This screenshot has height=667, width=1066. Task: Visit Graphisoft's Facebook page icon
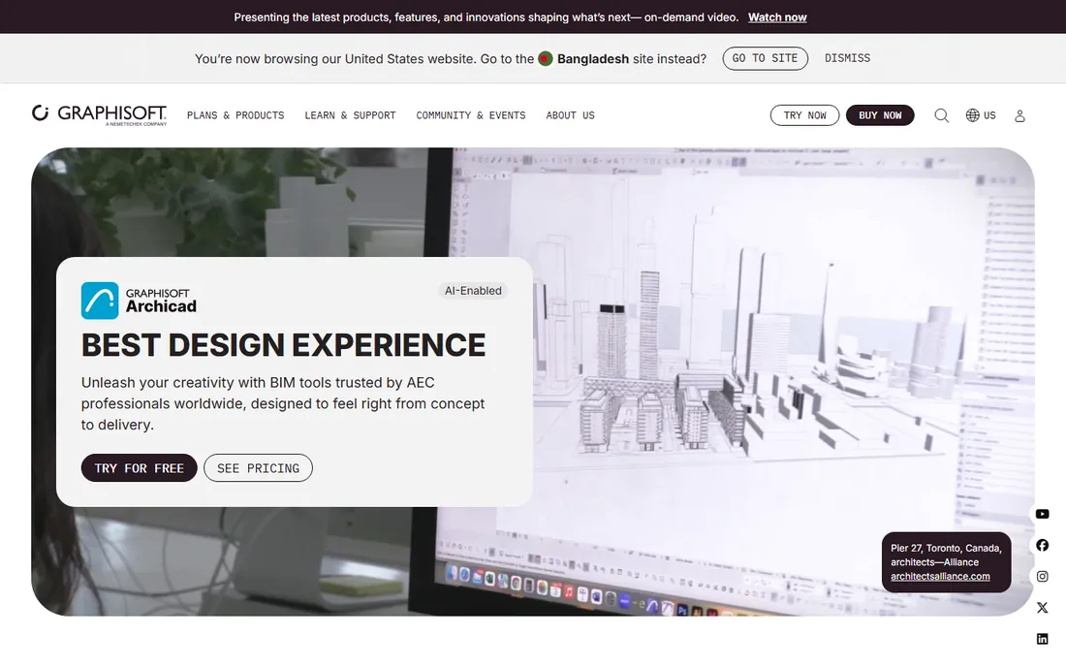[x=1042, y=545]
